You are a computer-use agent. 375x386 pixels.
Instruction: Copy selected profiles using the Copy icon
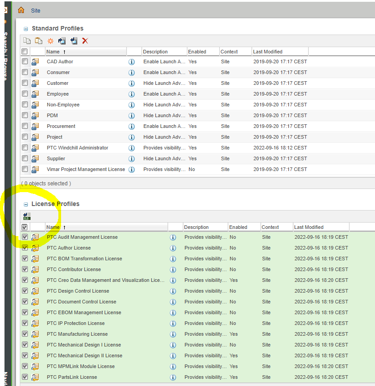[27, 41]
